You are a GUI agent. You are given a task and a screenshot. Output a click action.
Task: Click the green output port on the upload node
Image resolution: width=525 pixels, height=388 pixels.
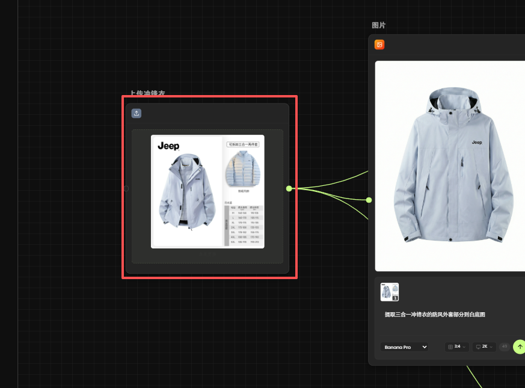pyautogui.click(x=289, y=188)
